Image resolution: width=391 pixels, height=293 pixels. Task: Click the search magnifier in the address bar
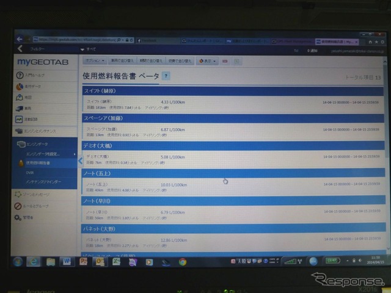click(x=119, y=40)
